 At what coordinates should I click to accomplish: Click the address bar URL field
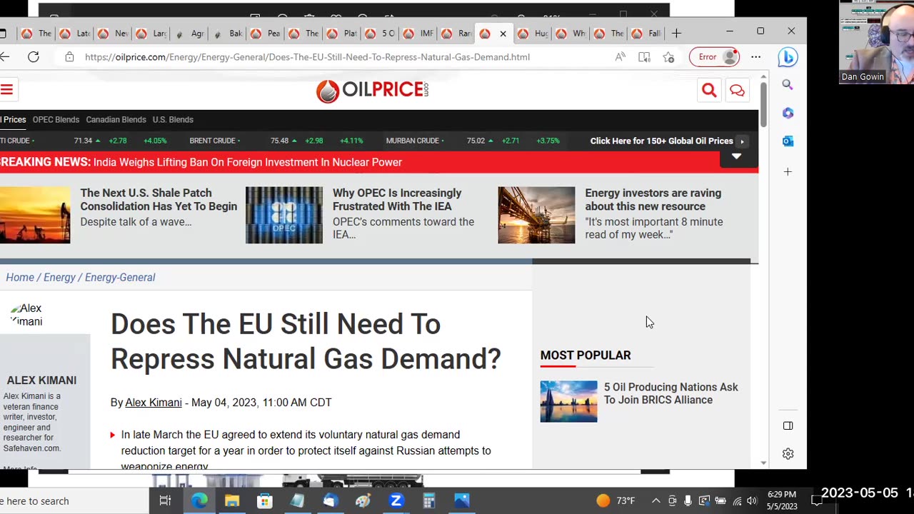307,57
